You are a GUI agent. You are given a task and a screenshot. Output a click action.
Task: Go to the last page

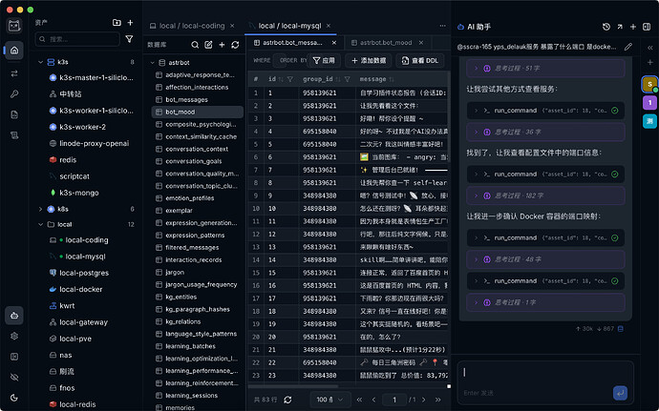[x=438, y=400]
